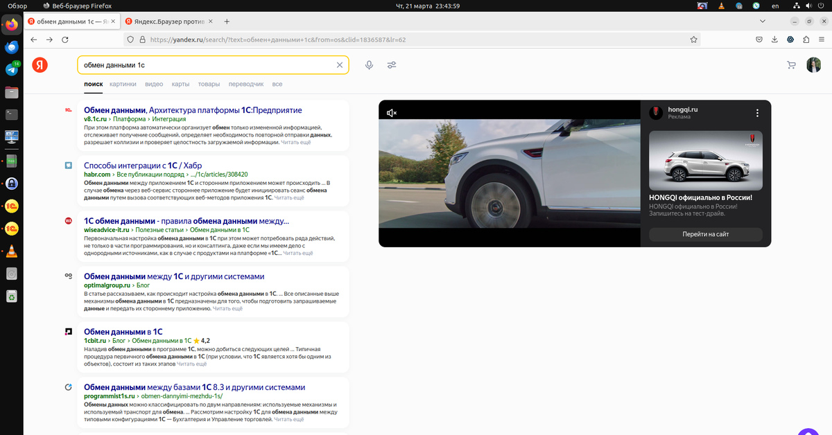This screenshot has width=832, height=435.
Task: Open the Firefox extensions puzzle icon
Action: tap(806, 39)
